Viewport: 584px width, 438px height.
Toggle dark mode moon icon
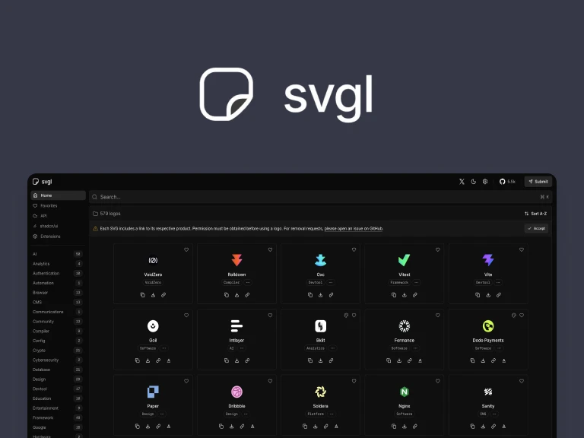(474, 182)
